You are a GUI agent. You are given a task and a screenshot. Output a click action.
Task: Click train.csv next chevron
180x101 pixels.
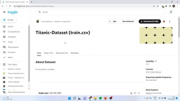[x=139, y=93]
